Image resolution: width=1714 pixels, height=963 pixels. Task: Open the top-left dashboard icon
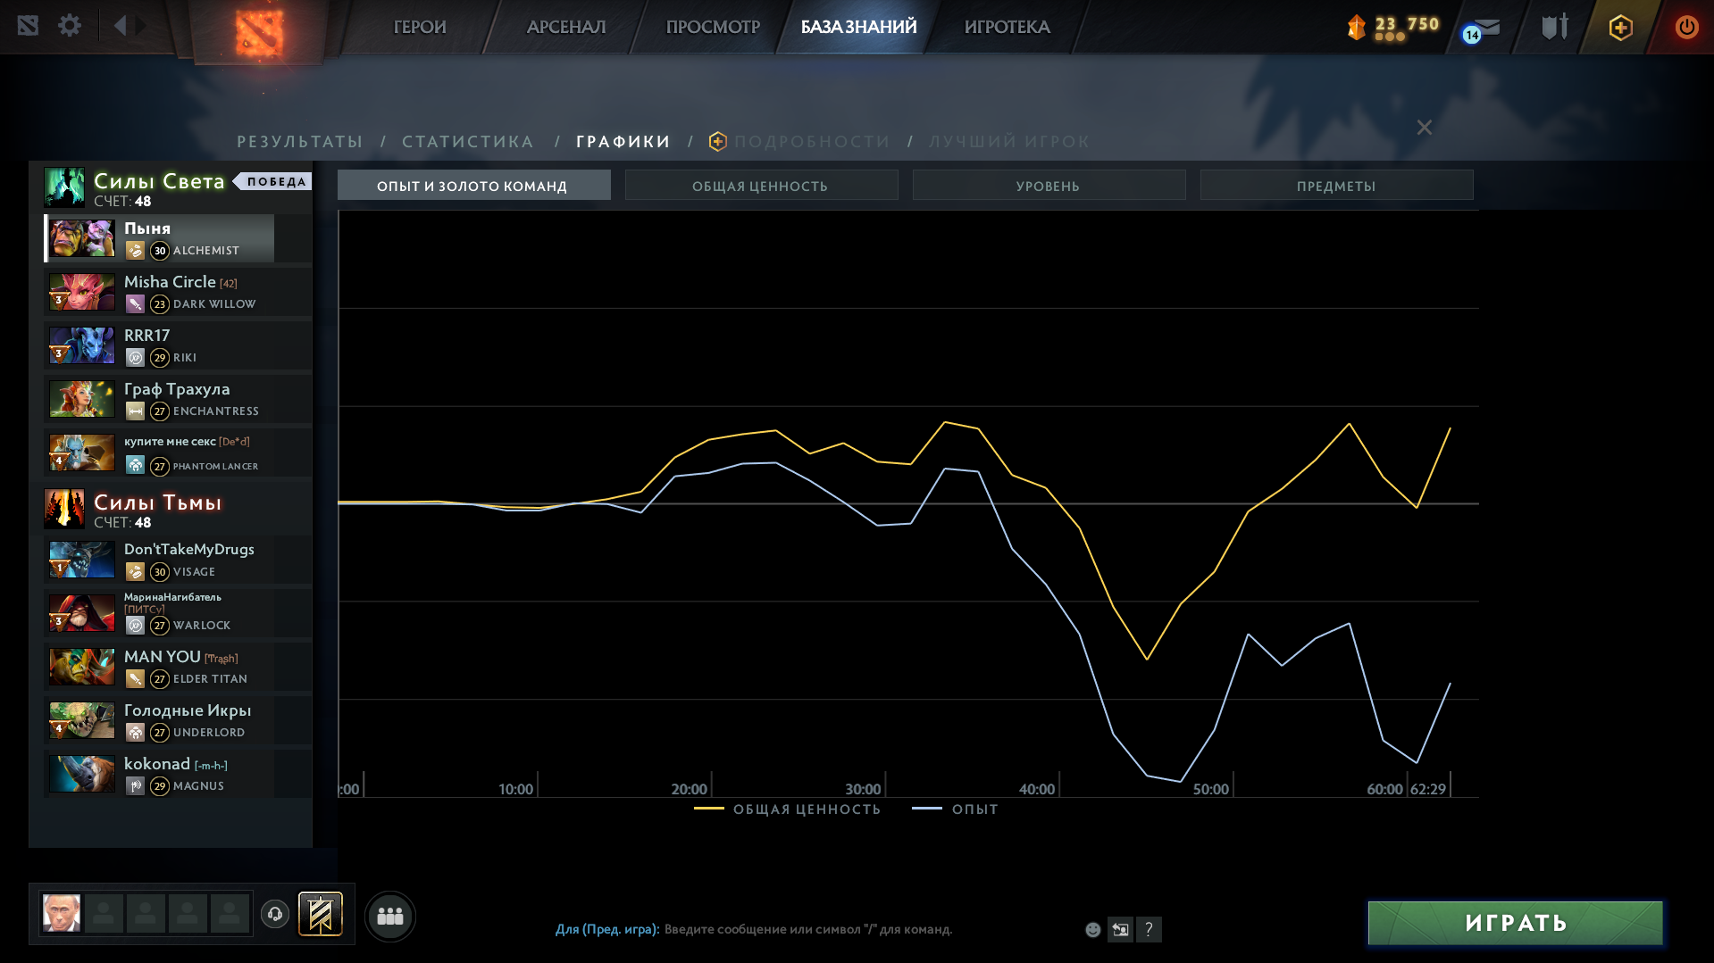click(x=28, y=26)
